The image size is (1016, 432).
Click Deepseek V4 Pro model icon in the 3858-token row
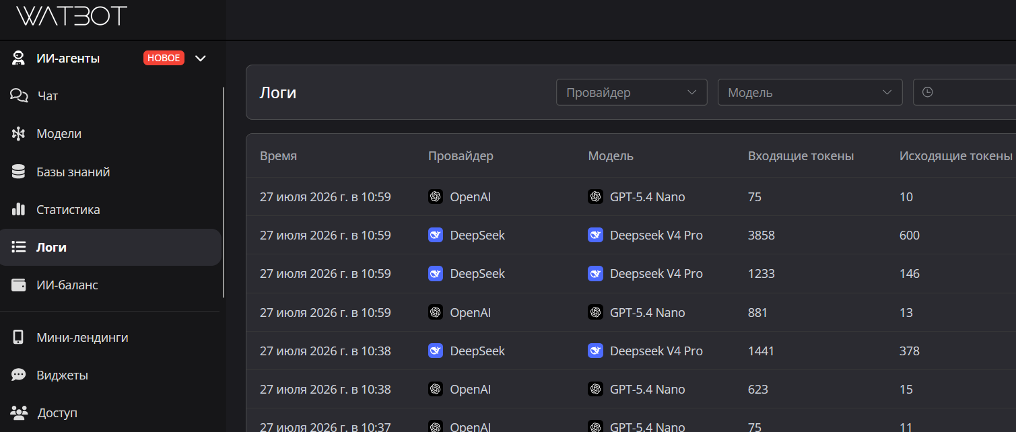point(595,235)
